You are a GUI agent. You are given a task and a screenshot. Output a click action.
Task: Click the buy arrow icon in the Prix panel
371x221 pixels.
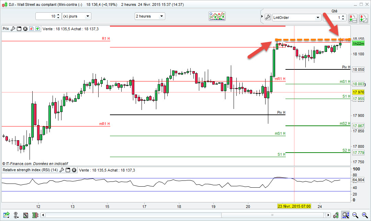[x=38, y=29]
